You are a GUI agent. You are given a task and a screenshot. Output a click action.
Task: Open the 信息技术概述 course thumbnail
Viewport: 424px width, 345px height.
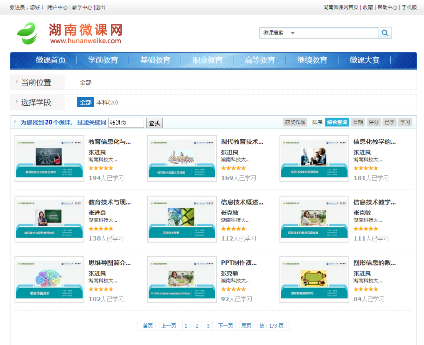182,219
